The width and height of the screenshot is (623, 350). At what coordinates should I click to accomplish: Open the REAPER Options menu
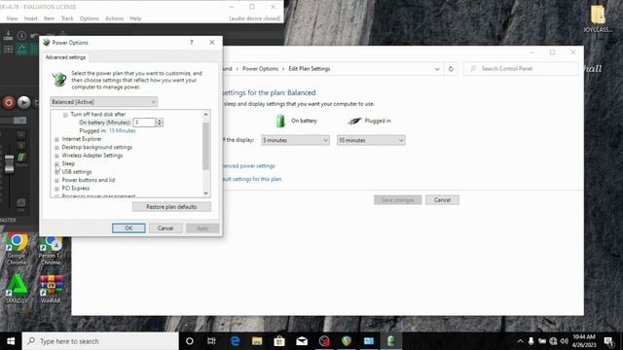pyautogui.click(x=89, y=18)
